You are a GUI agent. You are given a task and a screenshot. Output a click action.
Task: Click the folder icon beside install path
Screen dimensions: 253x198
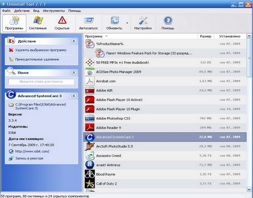[11, 105]
